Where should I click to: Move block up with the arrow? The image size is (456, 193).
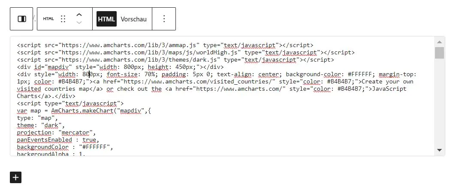[79, 15]
